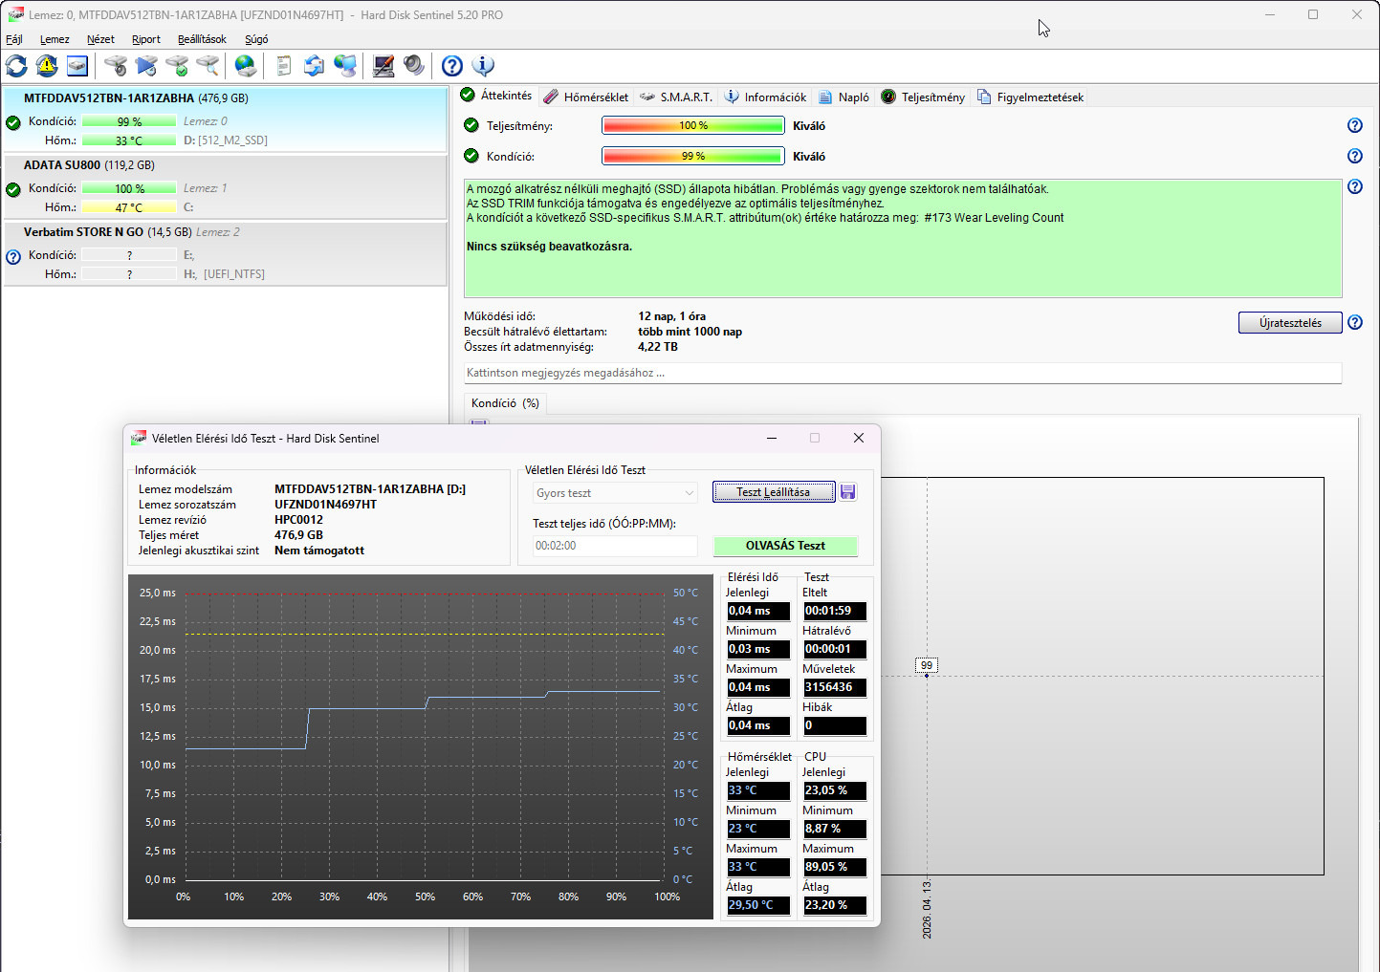Close the Véletlen Elérési Idő Teszt dialog
Image resolution: width=1380 pixels, height=972 pixels.
[x=859, y=438]
